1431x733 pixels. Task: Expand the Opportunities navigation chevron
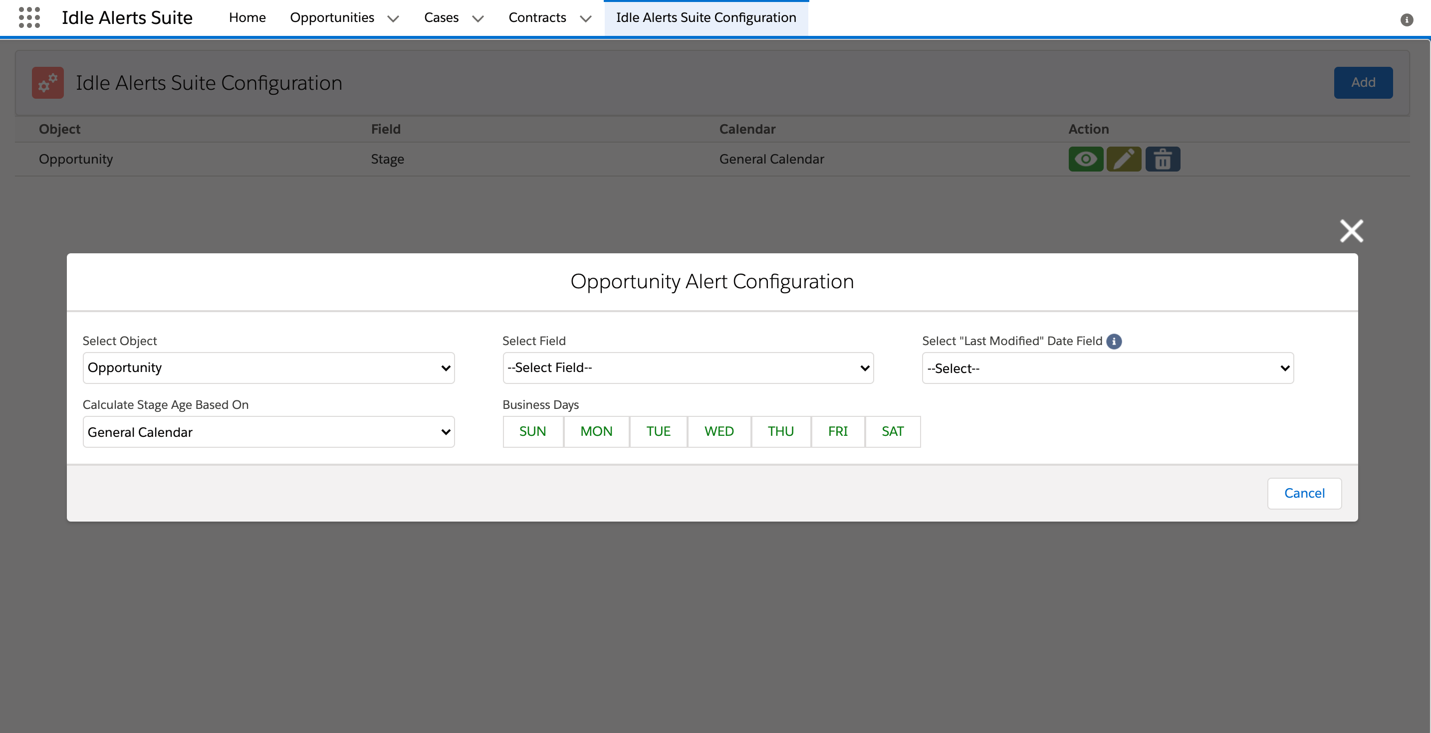393,18
